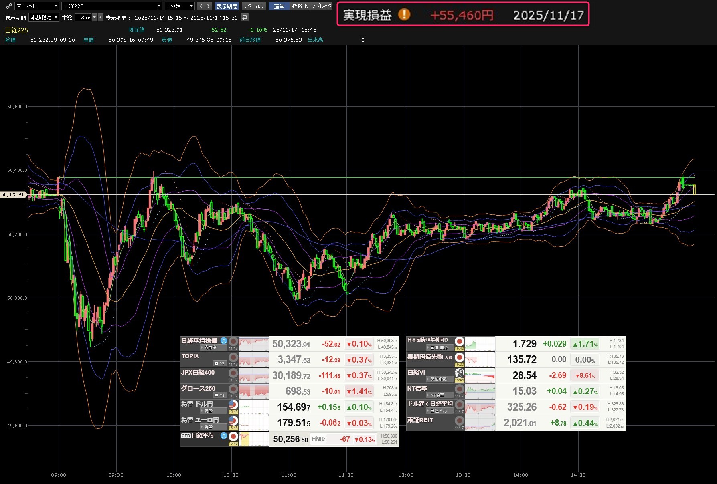Click the X icon next to CFD日経平均

(x=224, y=436)
